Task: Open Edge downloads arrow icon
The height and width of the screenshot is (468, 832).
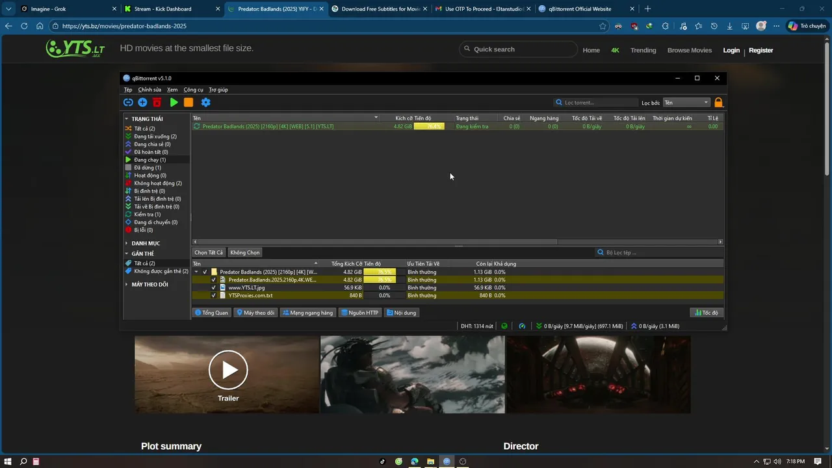Action: point(729,26)
